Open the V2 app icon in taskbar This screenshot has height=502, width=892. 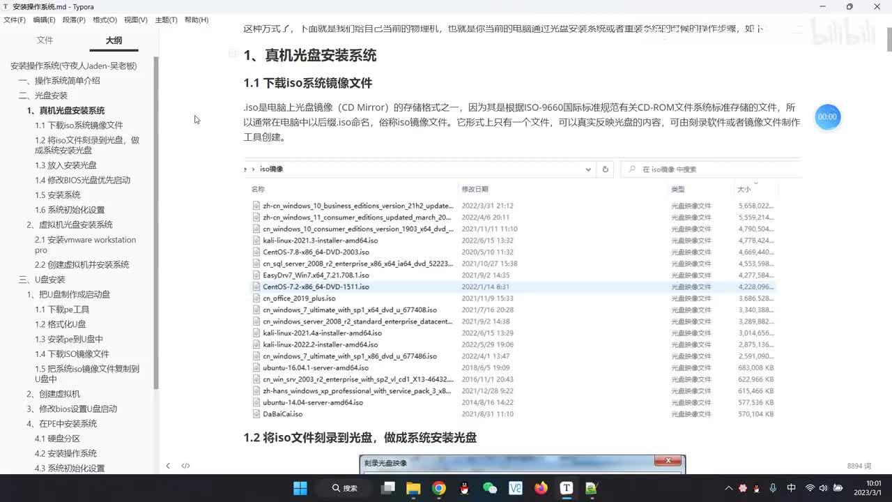coord(516,488)
